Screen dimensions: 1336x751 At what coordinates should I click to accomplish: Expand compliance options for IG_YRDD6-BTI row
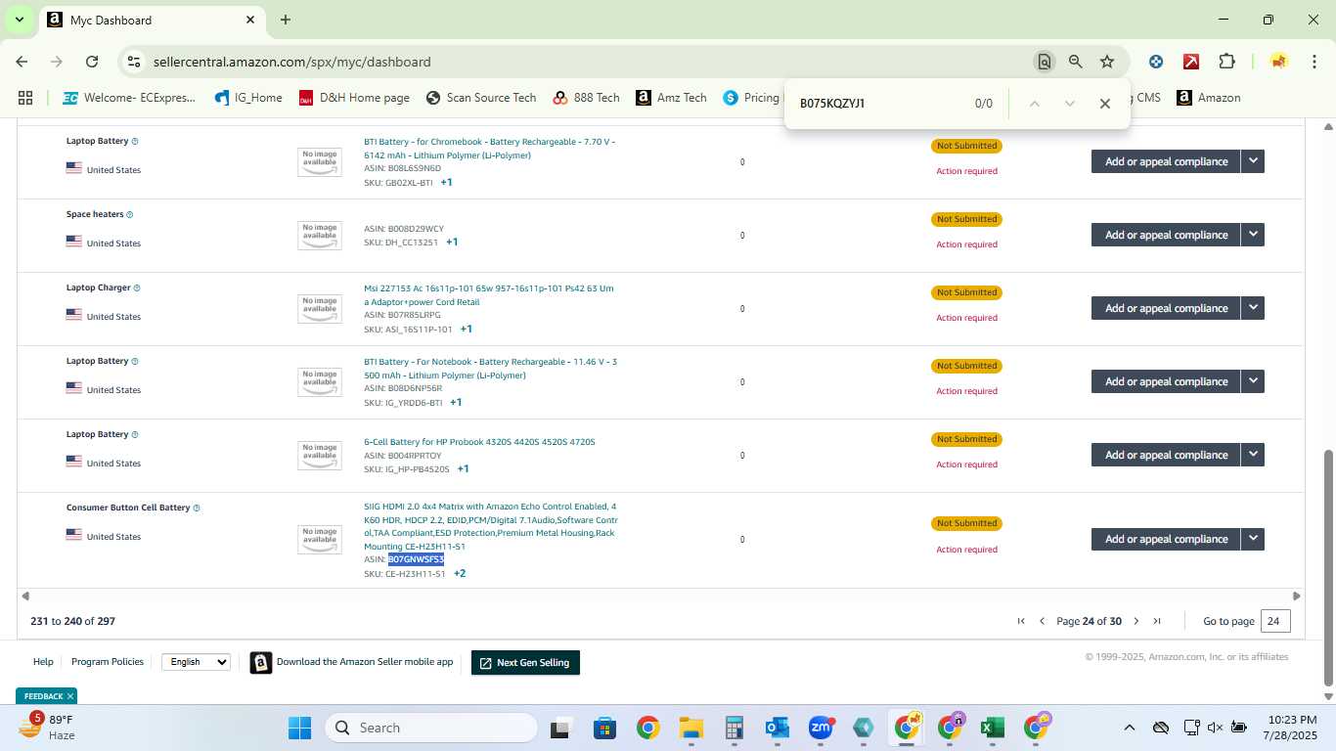pos(1253,381)
